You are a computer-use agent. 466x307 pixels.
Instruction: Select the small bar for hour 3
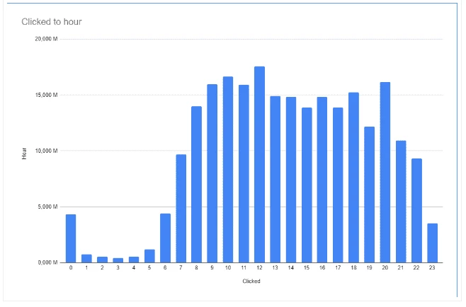[118, 260]
